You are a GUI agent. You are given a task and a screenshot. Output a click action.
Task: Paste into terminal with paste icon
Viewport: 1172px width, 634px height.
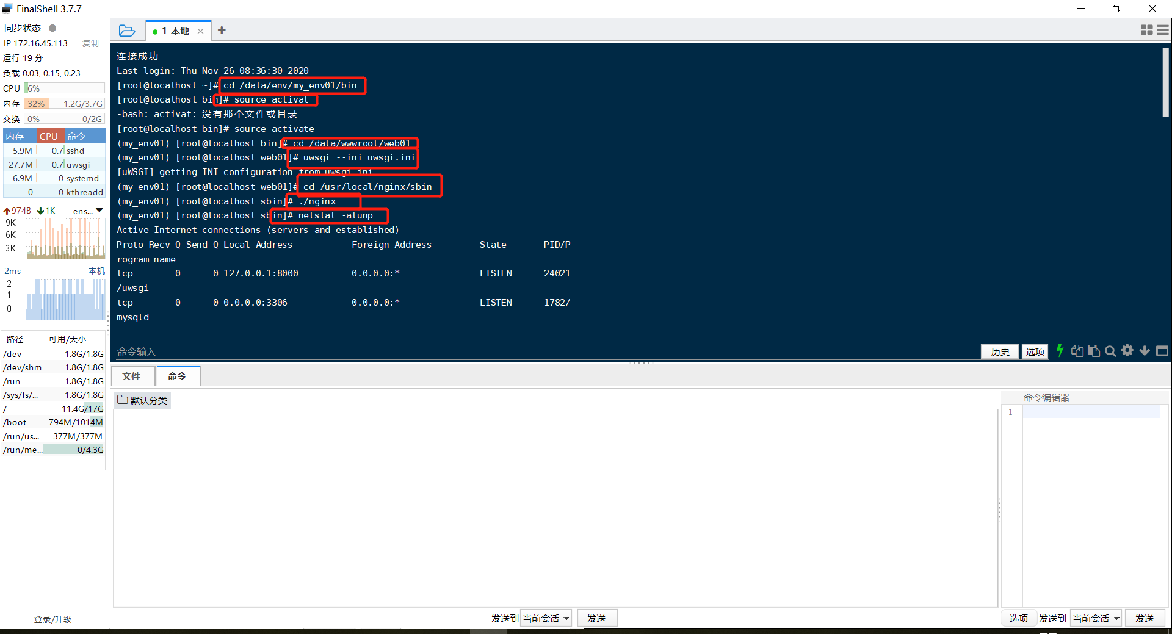pos(1094,351)
